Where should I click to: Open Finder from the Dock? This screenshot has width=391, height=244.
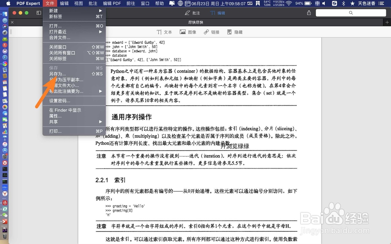5,14
